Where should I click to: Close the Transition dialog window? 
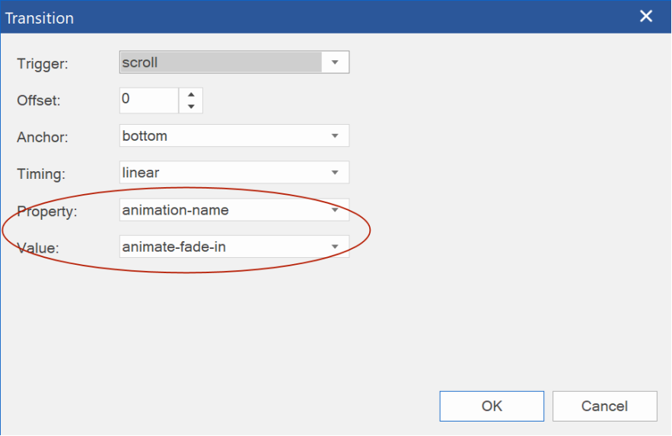646,16
